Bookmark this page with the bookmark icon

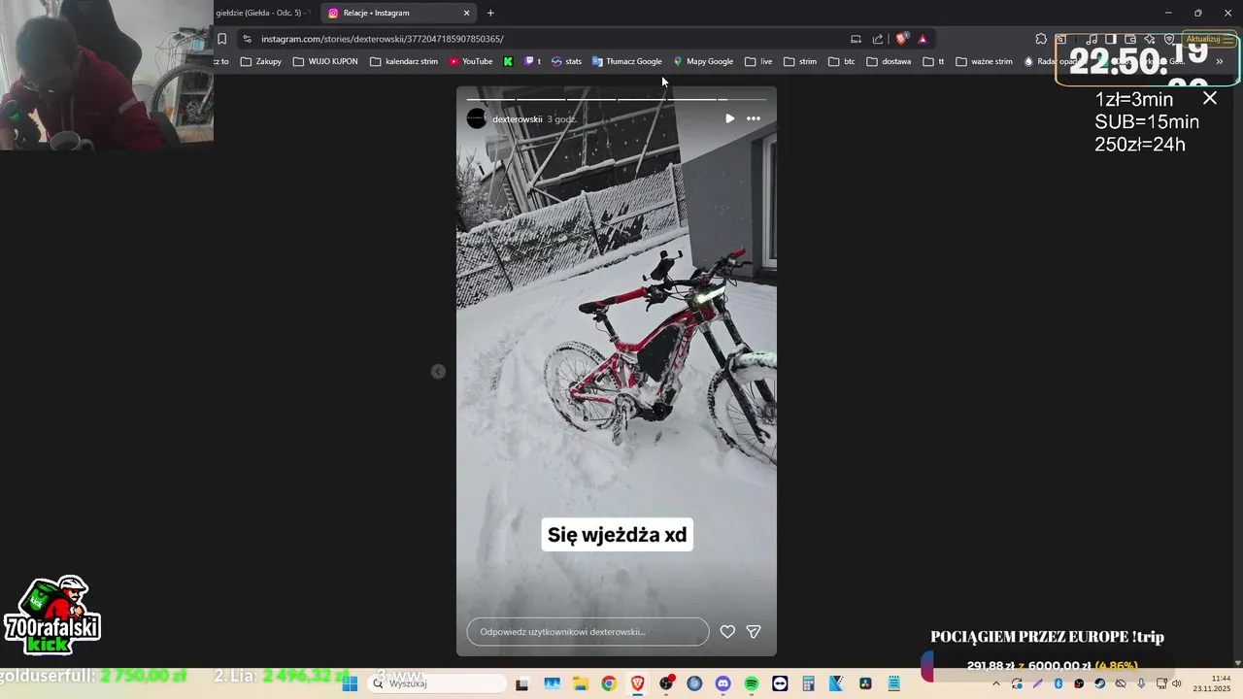(222, 39)
